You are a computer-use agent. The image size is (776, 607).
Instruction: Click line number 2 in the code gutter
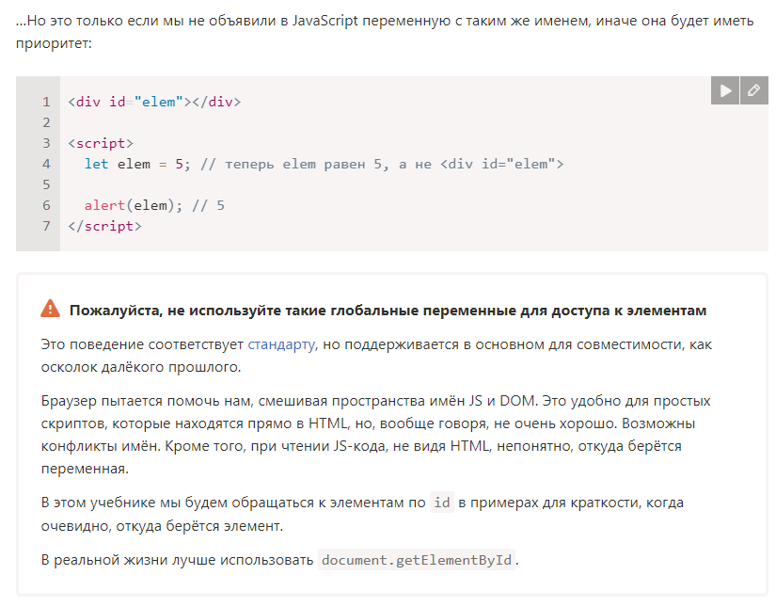(x=46, y=122)
